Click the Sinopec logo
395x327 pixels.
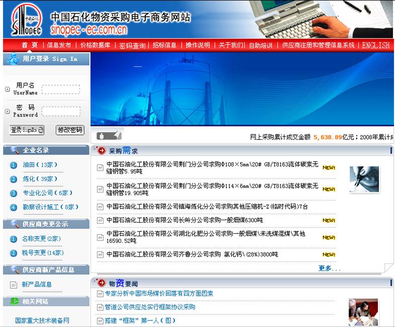(x=26, y=20)
